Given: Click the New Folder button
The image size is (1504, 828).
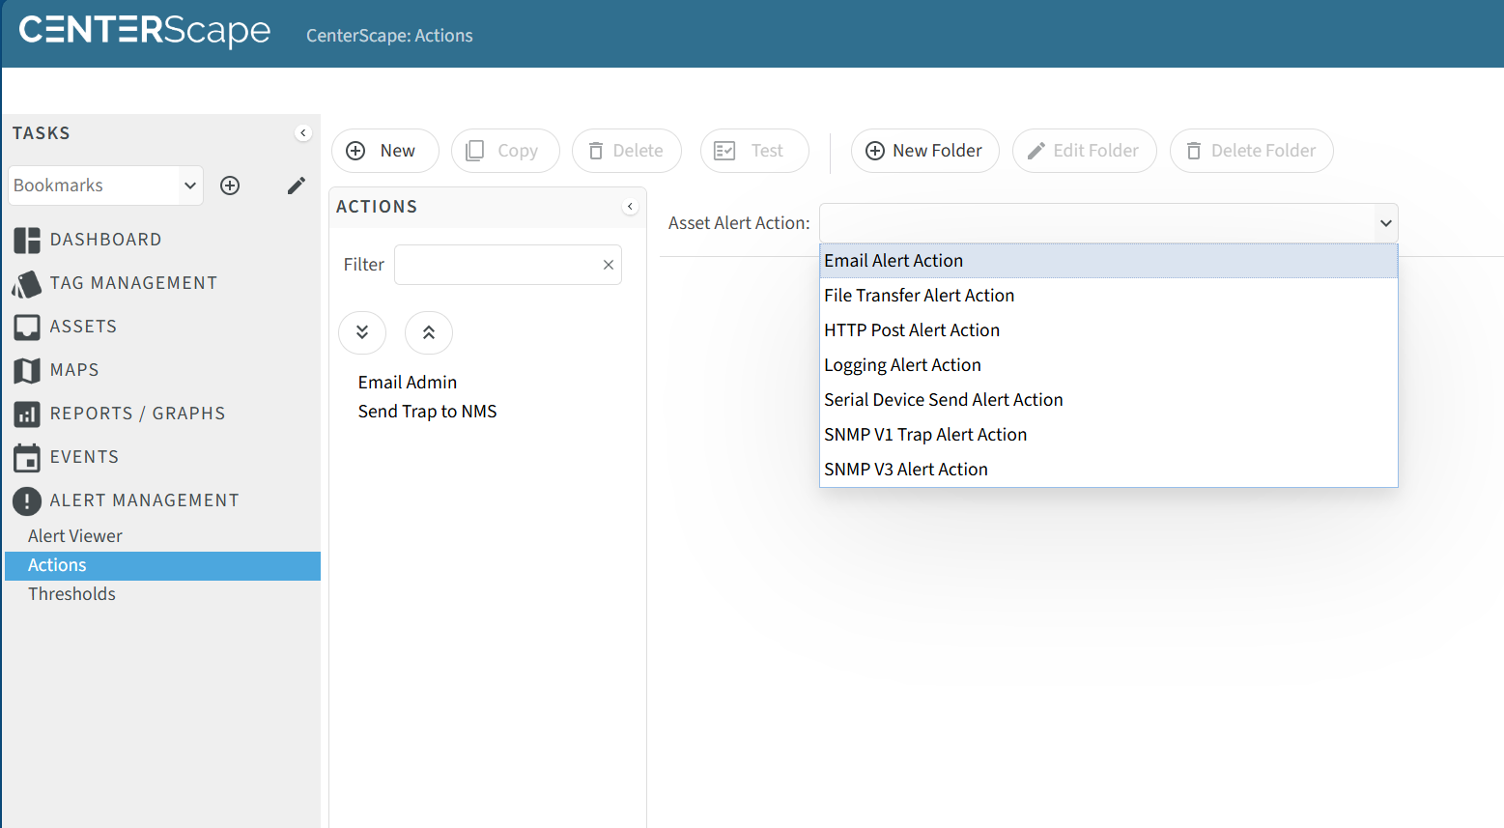Looking at the screenshot, I should click(924, 151).
